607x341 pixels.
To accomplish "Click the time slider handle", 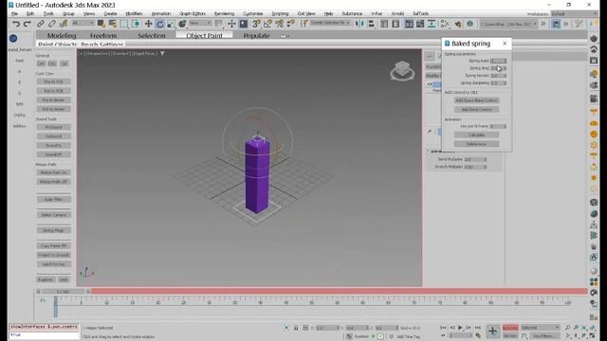I will click(x=64, y=292).
